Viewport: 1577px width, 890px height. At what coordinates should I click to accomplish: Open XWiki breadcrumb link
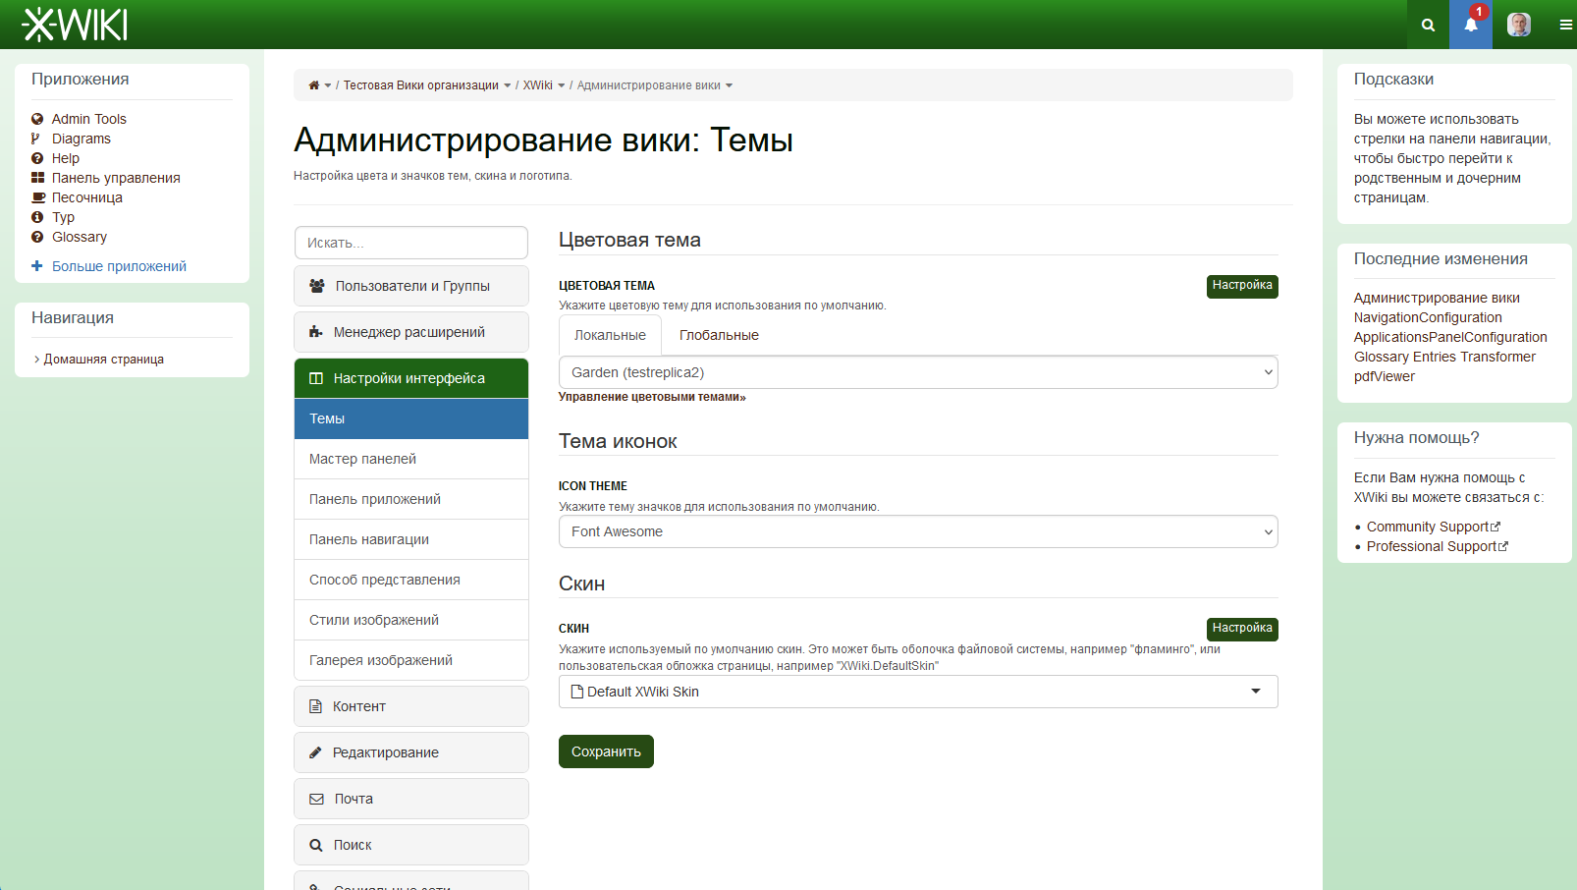(x=538, y=85)
